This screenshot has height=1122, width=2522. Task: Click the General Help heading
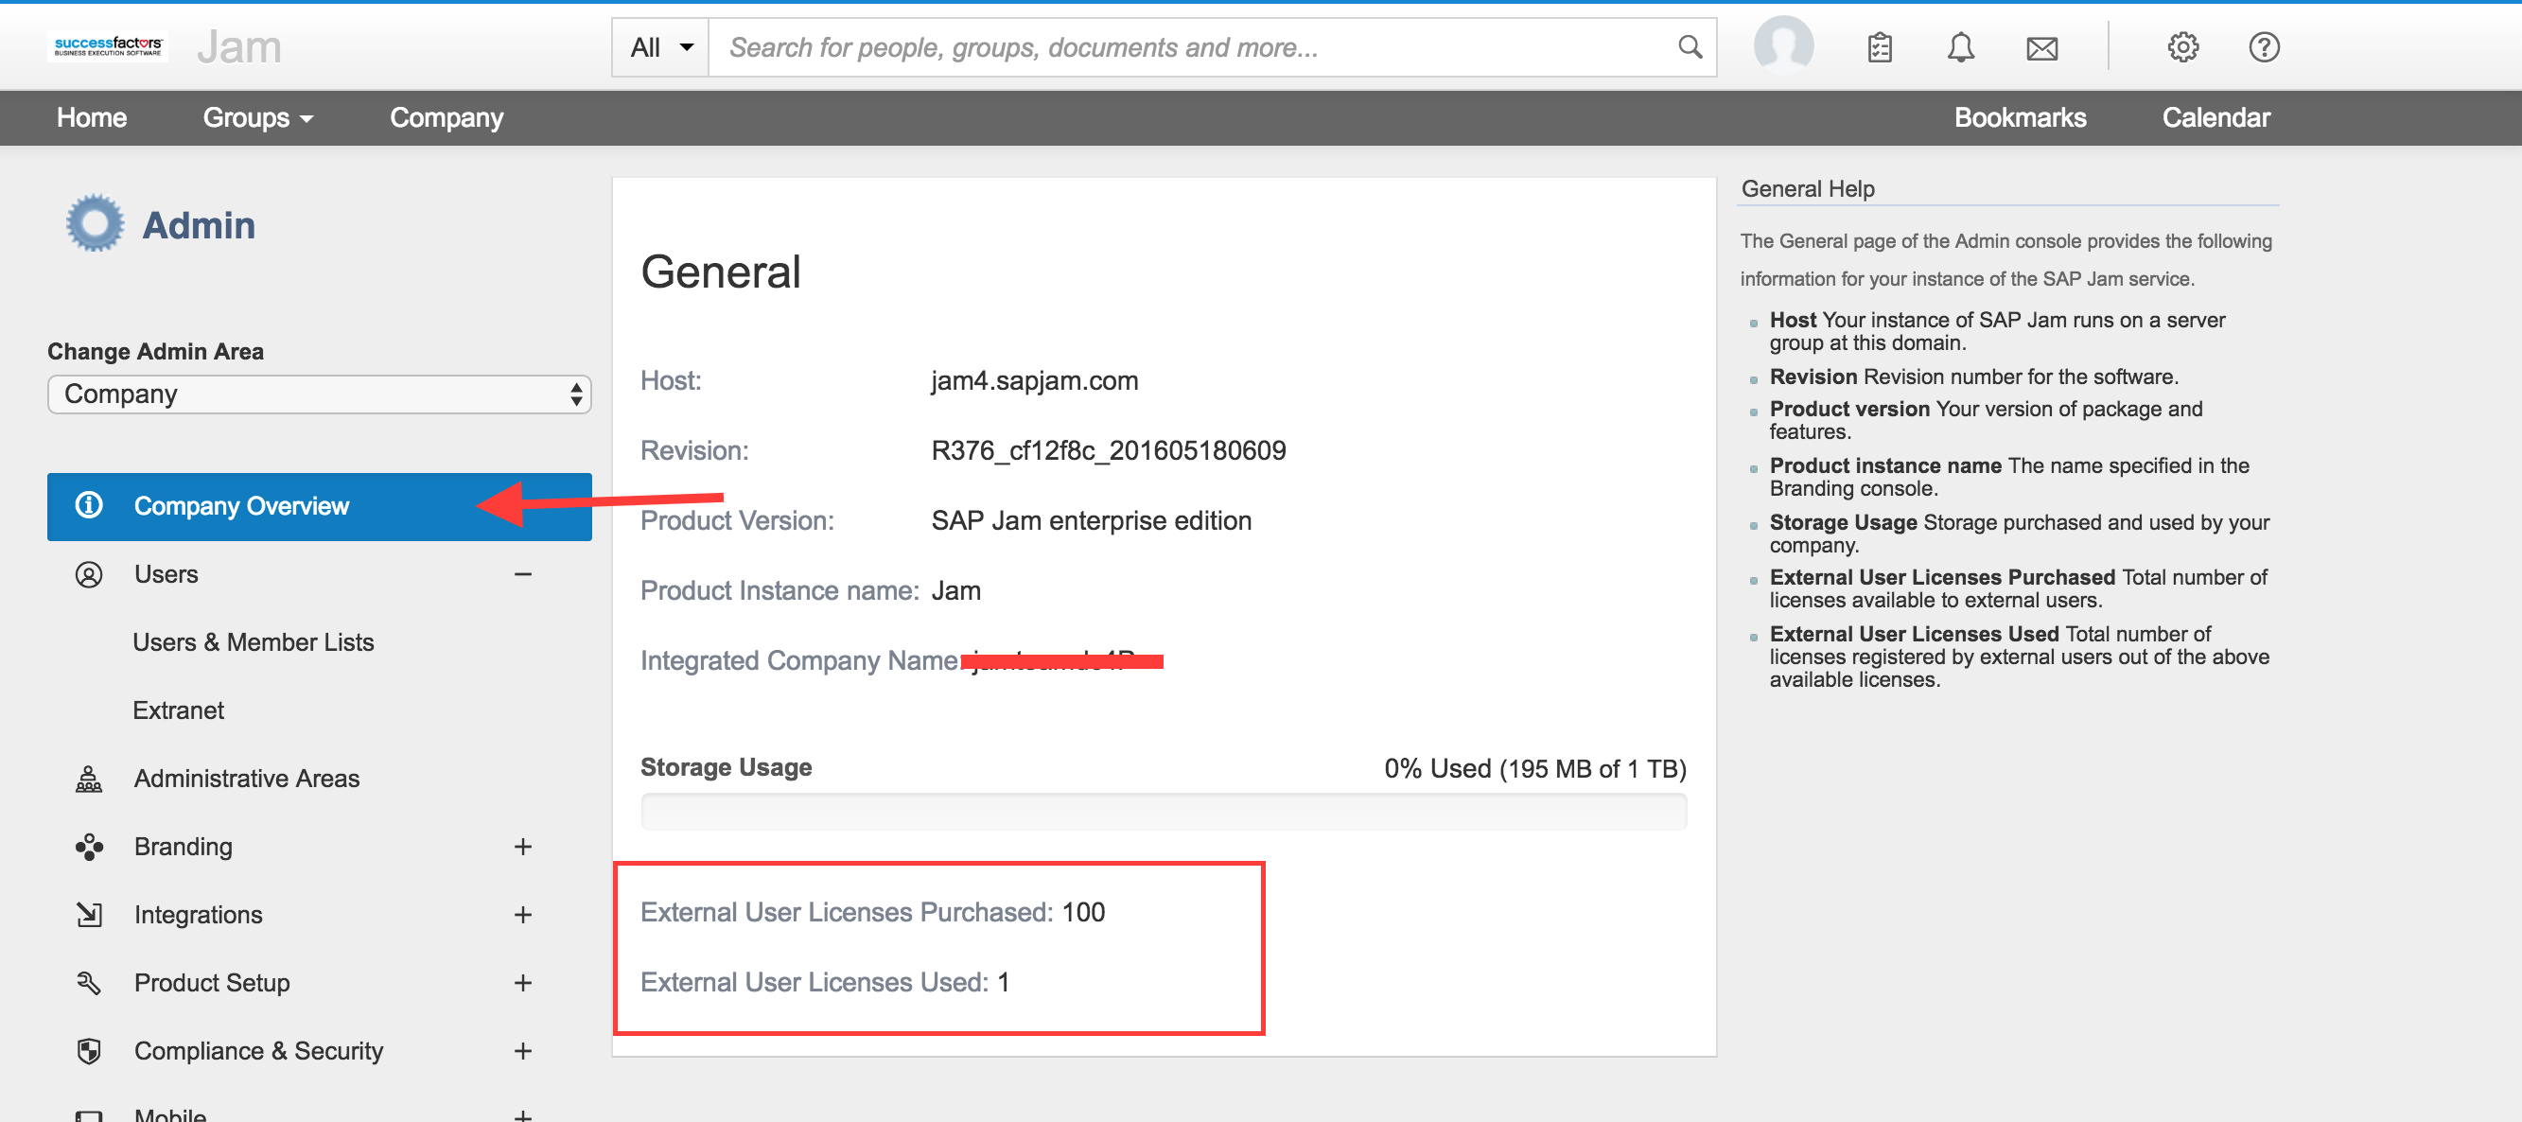[x=1807, y=188]
